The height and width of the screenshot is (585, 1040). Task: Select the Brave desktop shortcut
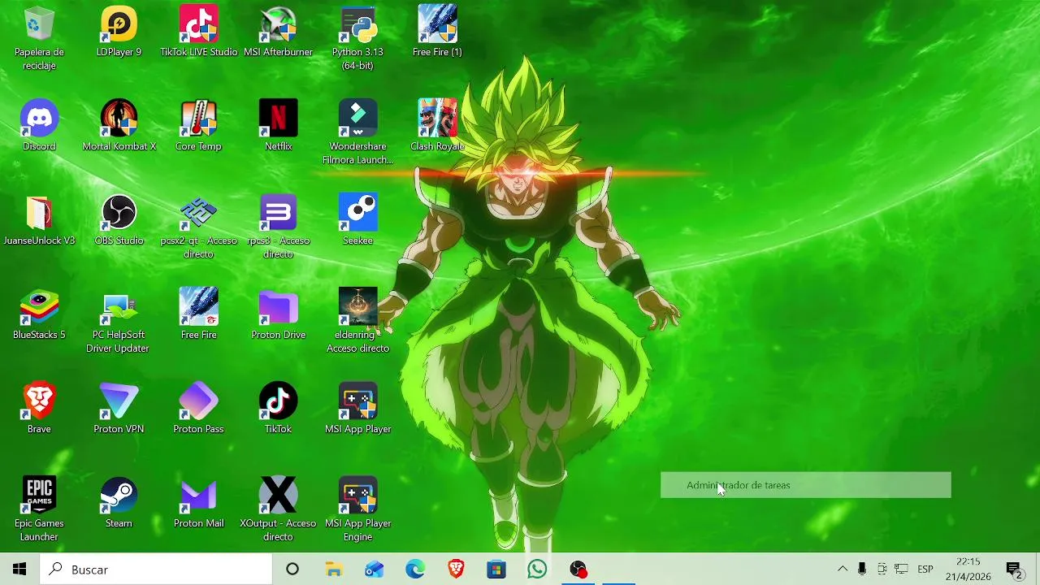pos(39,409)
